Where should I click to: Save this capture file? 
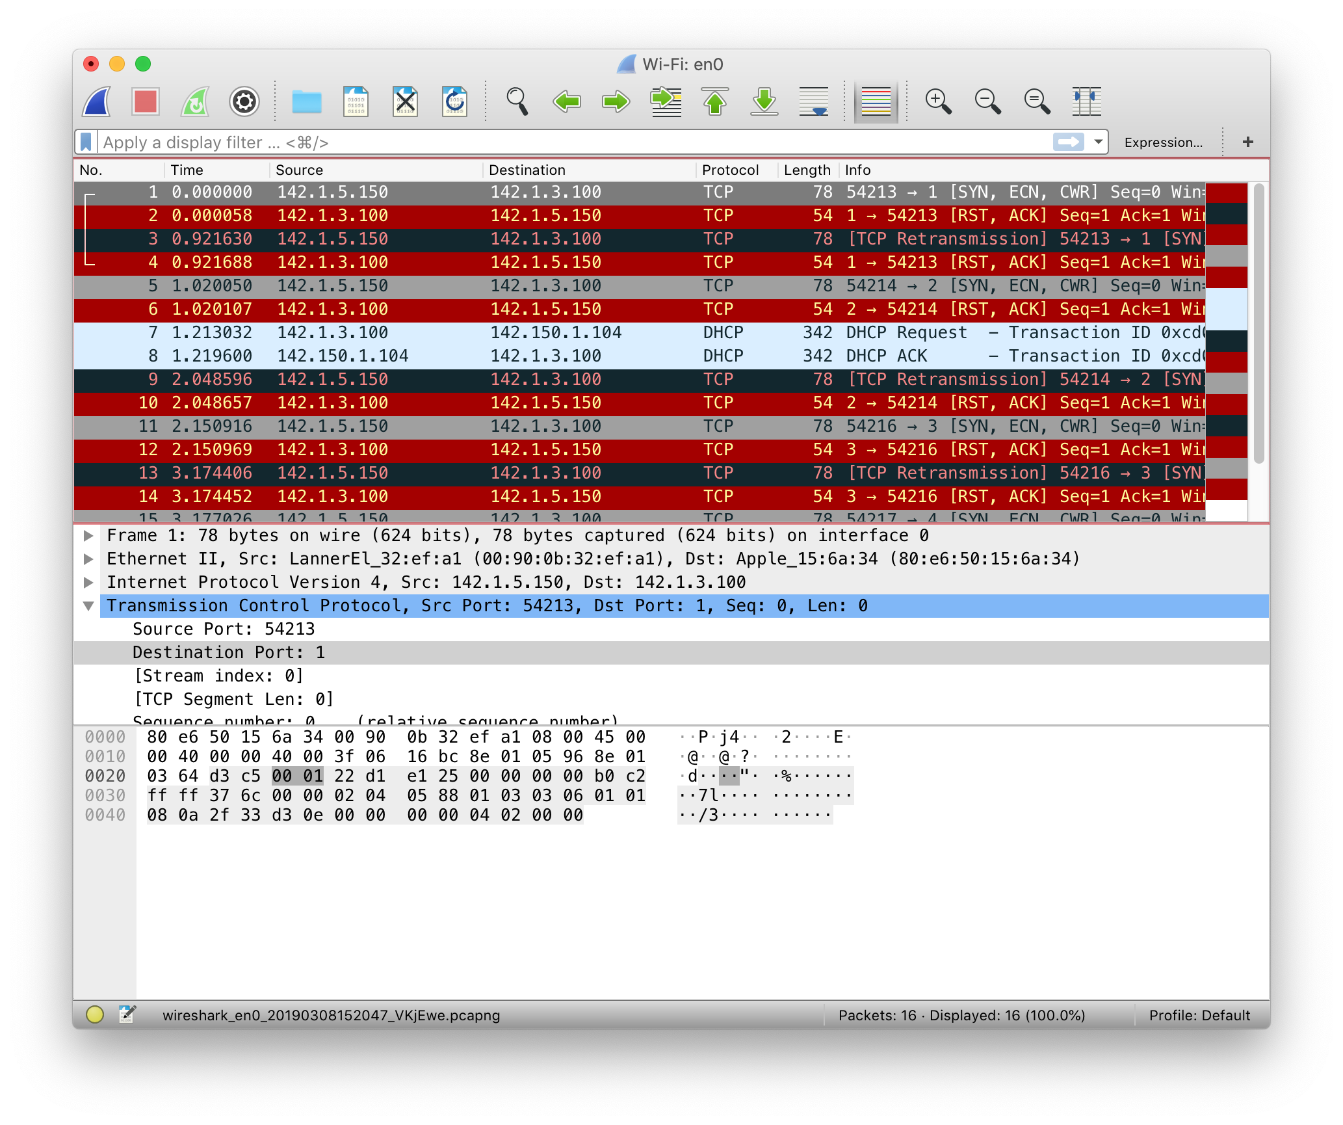pyautogui.click(x=356, y=102)
